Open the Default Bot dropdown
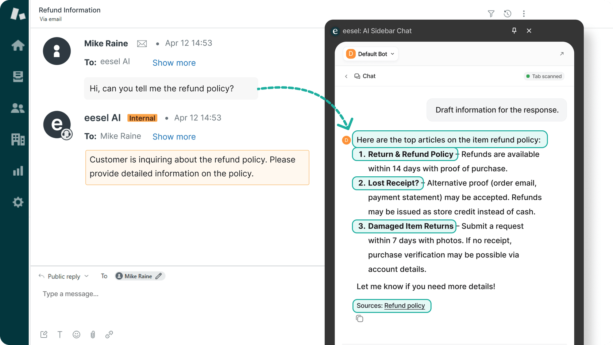This screenshot has width=613, height=345. point(370,54)
